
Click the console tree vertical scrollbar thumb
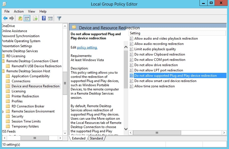(x=65, y=83)
